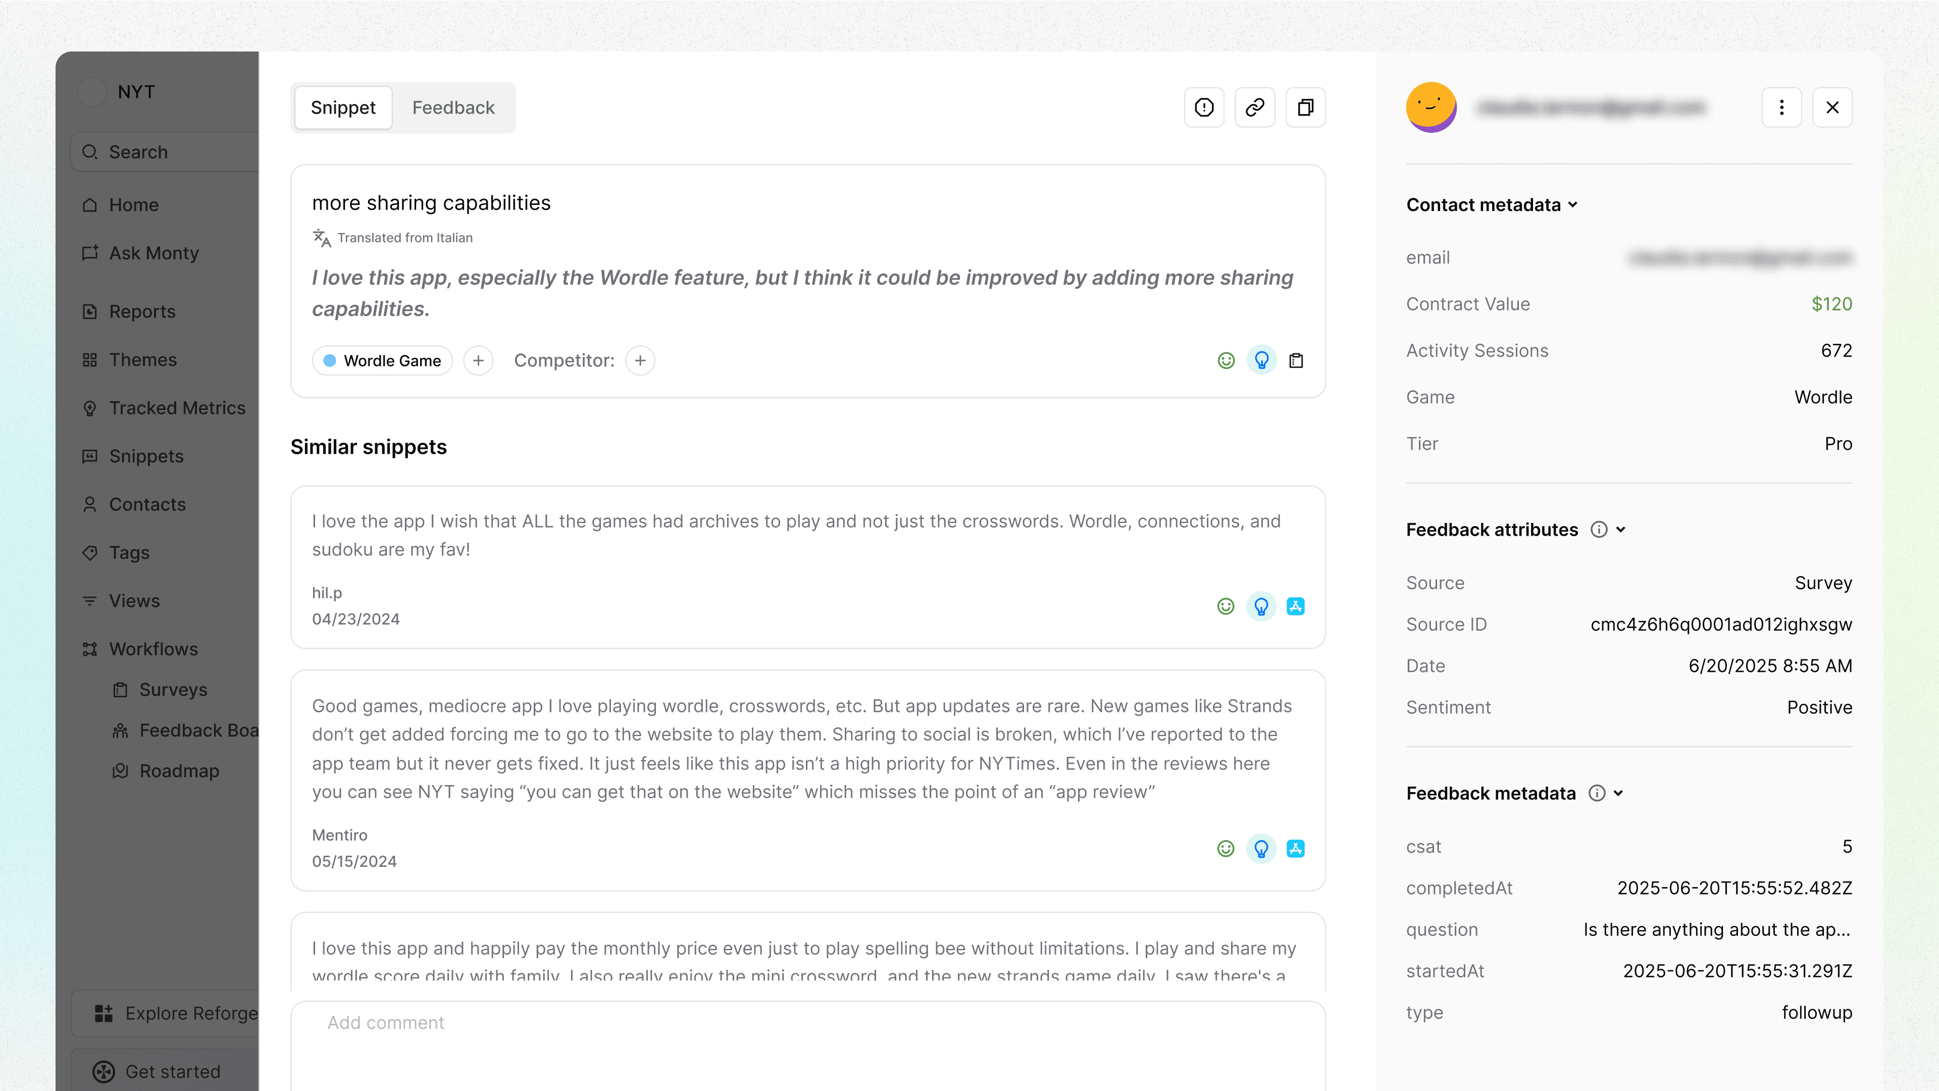Open Tracked Metrics in sidebar

point(177,408)
